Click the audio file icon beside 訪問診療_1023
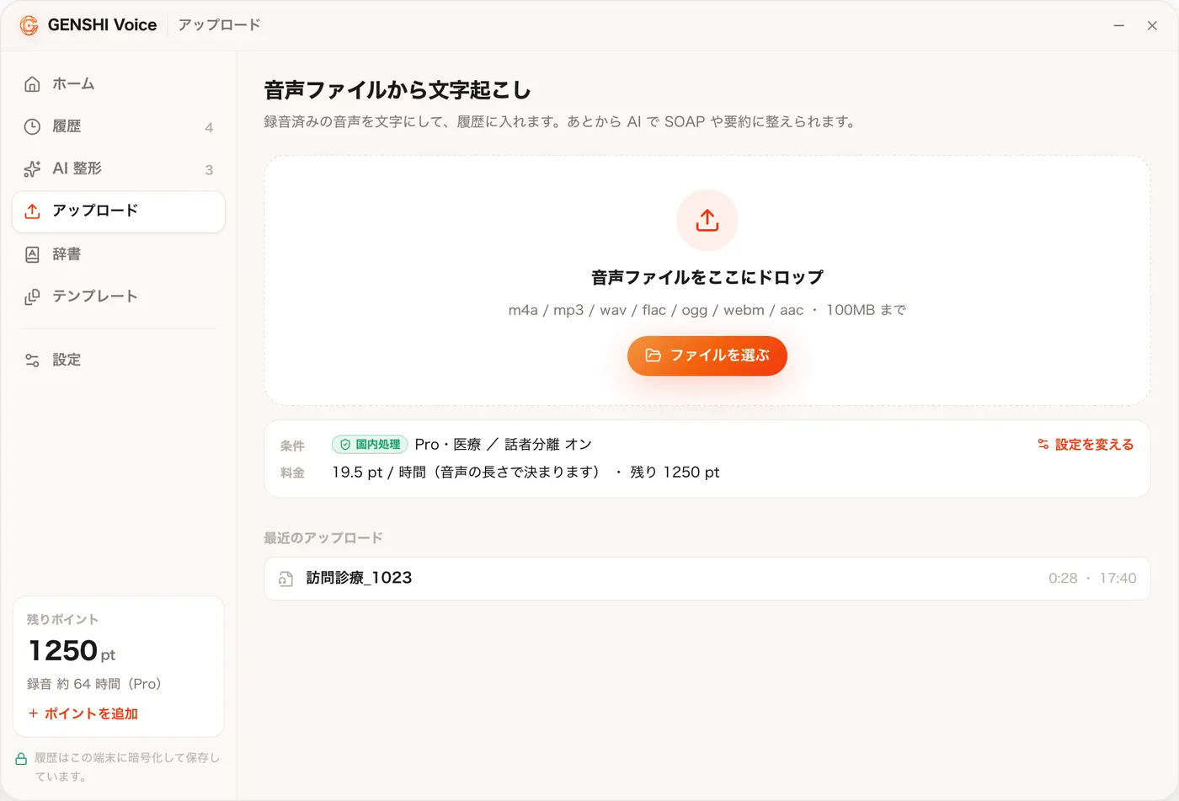The height and width of the screenshot is (801, 1179). point(286,579)
